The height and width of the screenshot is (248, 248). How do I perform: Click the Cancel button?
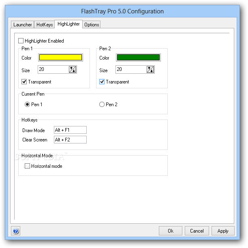pos(197,231)
